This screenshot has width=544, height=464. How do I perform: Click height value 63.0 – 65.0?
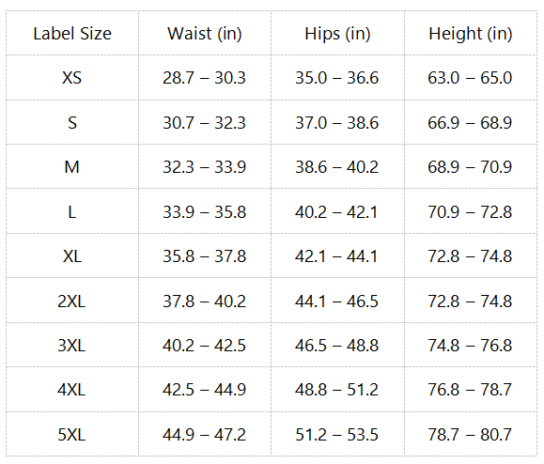click(470, 78)
